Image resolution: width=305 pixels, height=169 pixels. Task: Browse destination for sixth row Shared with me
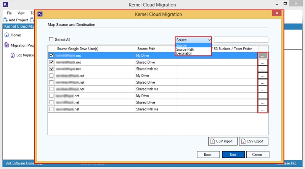[x=263, y=89]
